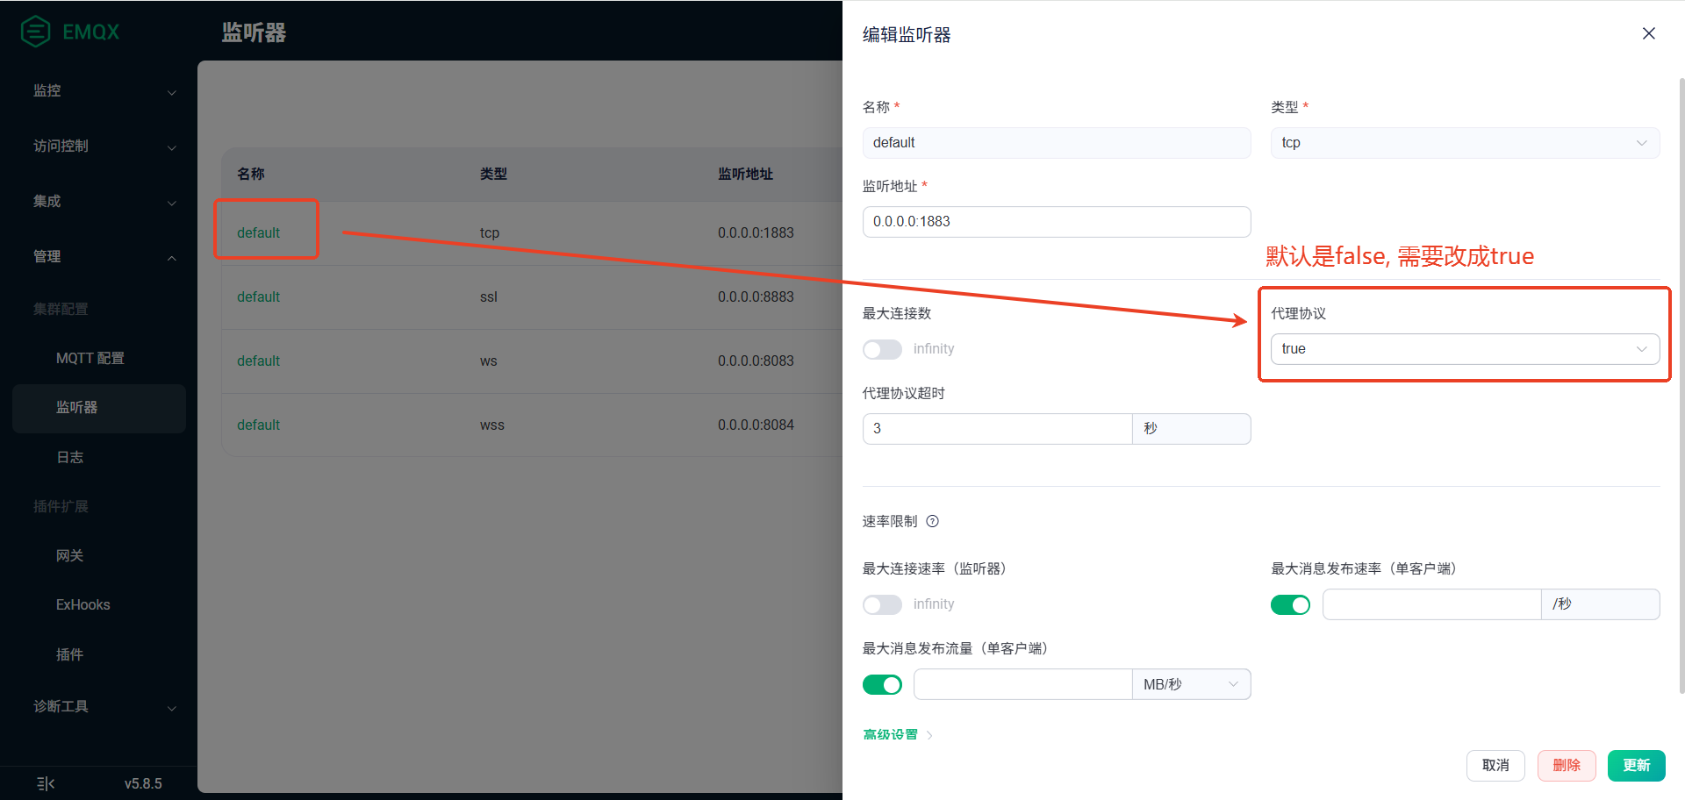Click the 监听地址 input field
1685x800 pixels.
click(1057, 222)
